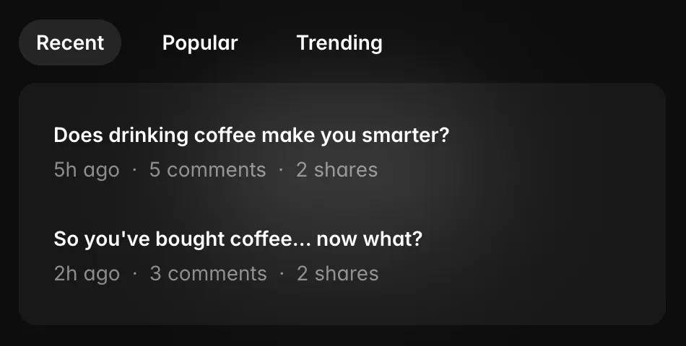Click the dot between "3 comments" and "2 shares"
Image resolution: width=686 pixels, height=346 pixels.
pos(282,274)
